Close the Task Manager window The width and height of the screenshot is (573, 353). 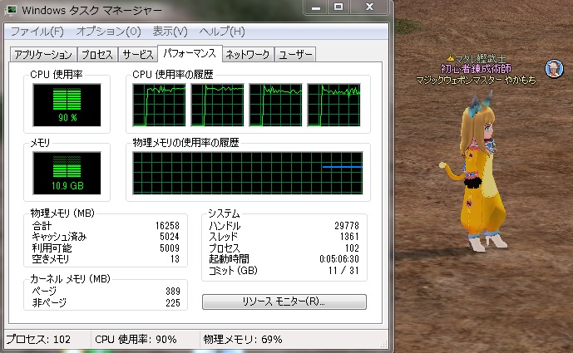point(369,7)
